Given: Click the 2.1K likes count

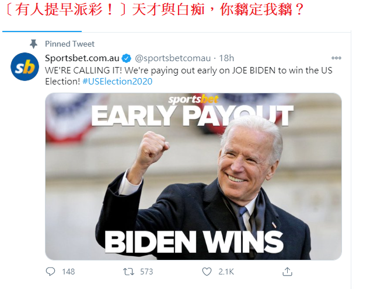Looking at the screenshot, I should click(226, 272).
